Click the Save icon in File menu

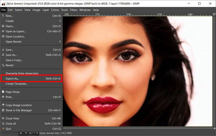(3, 50)
